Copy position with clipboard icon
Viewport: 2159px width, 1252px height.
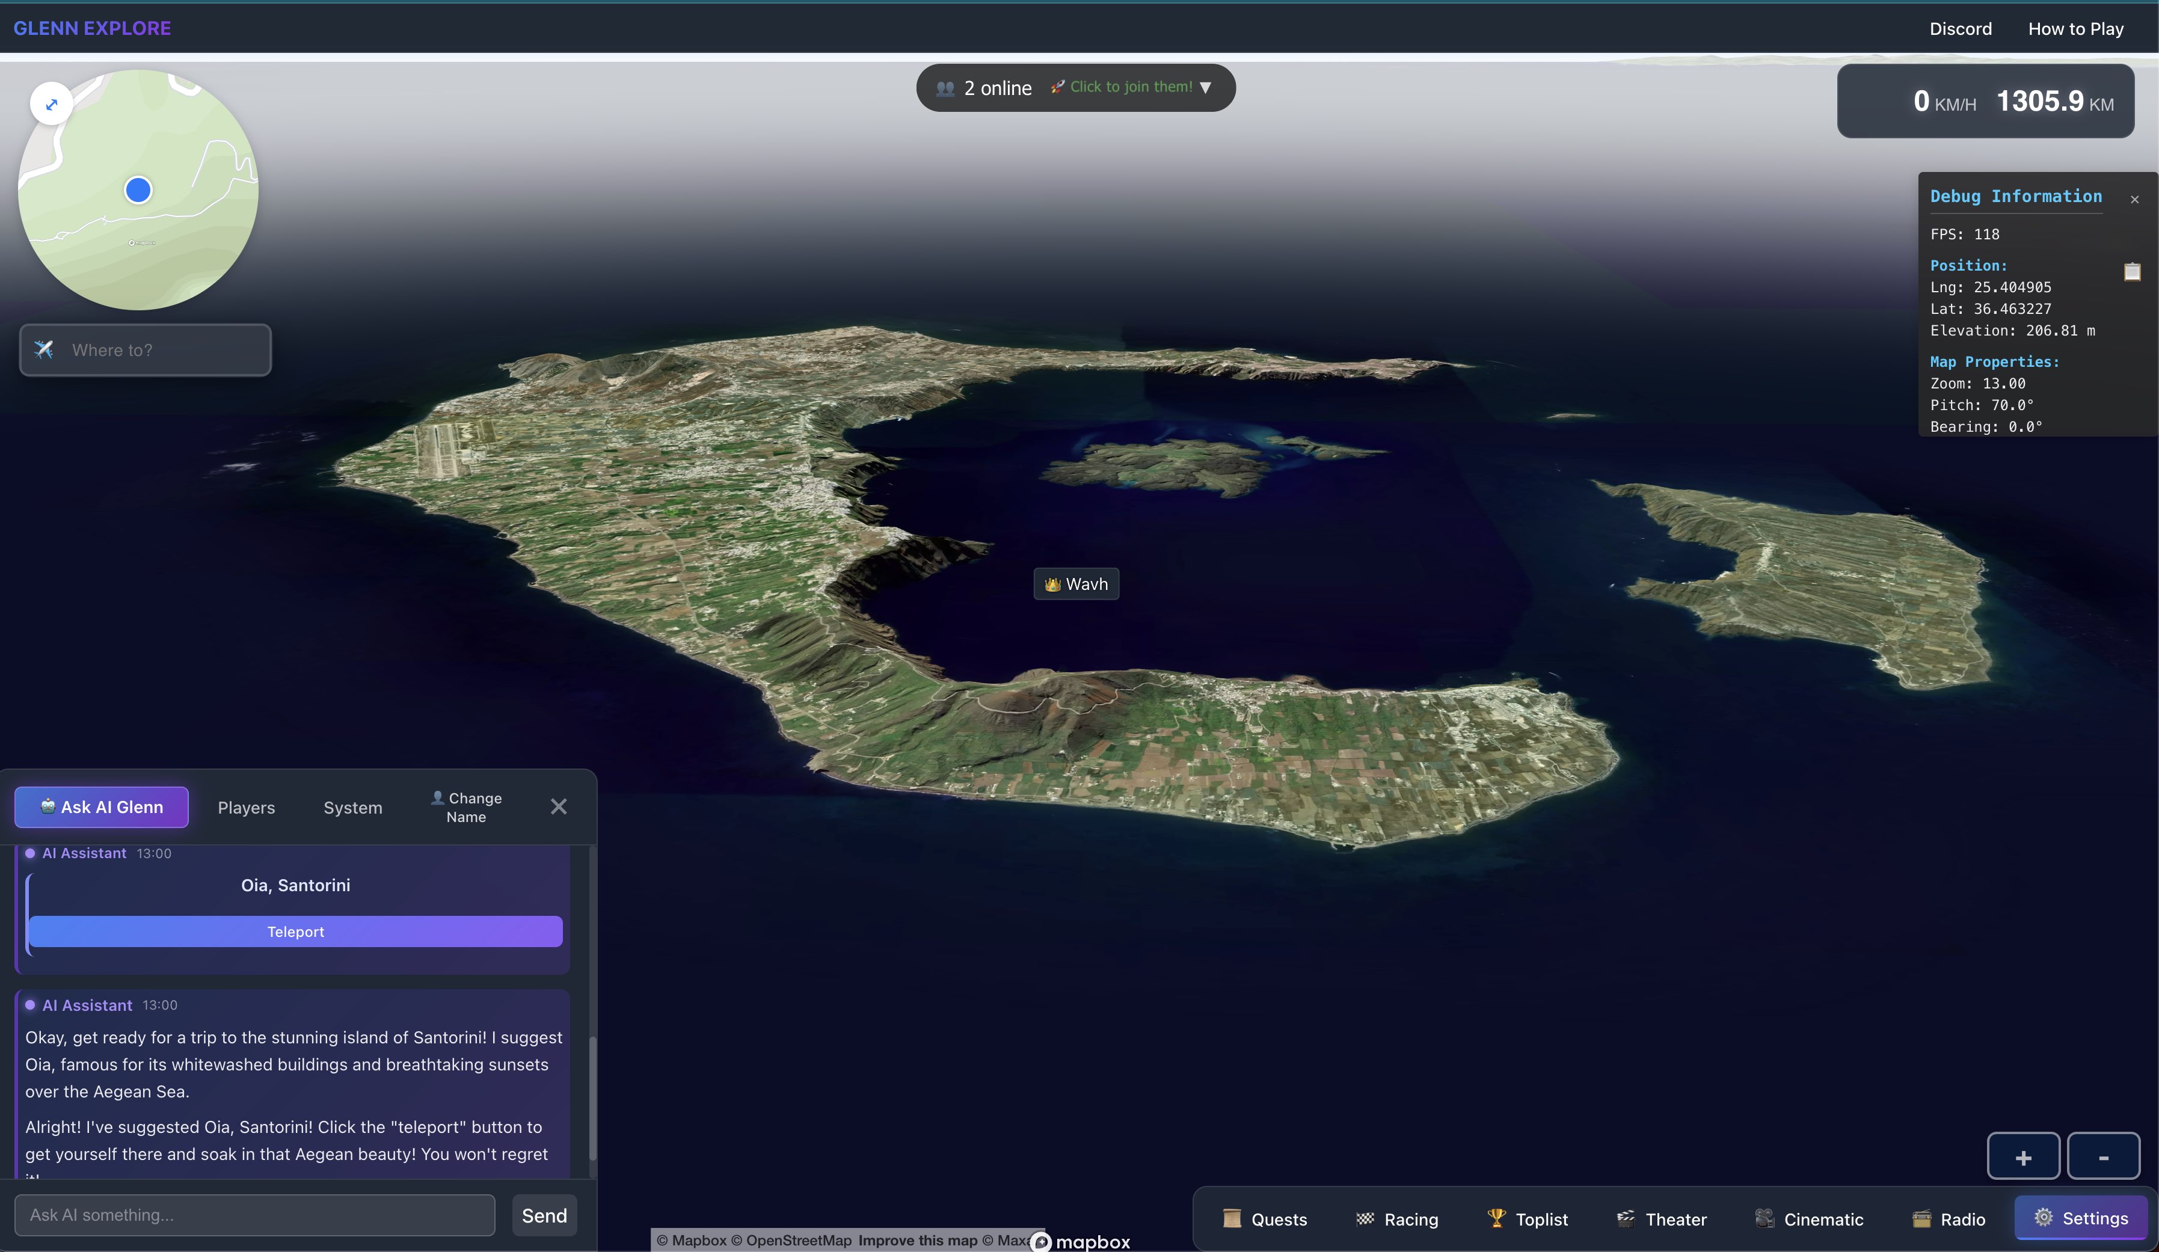(2131, 272)
